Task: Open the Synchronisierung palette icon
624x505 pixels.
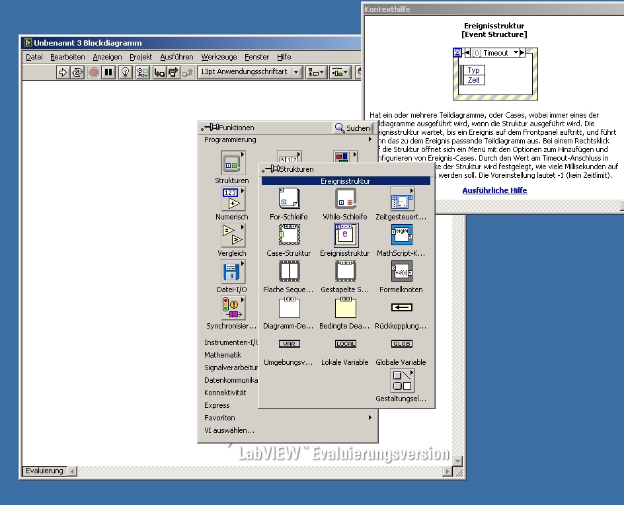Action: (233, 308)
